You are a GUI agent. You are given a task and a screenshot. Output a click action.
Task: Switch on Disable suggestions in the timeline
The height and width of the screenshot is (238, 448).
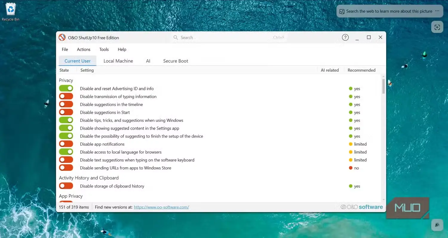tap(66, 105)
